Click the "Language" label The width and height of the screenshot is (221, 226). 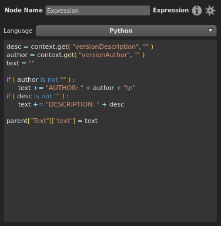tap(18, 31)
